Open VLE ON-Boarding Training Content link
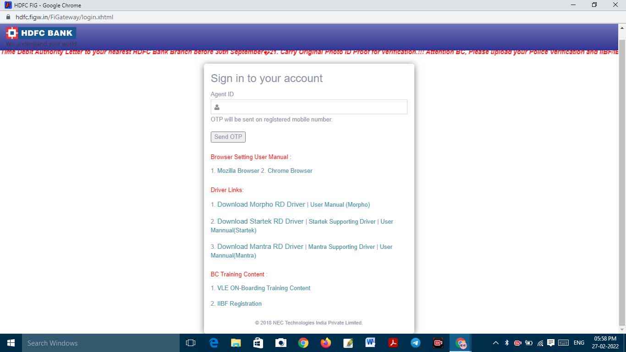The height and width of the screenshot is (352, 626). [264, 288]
